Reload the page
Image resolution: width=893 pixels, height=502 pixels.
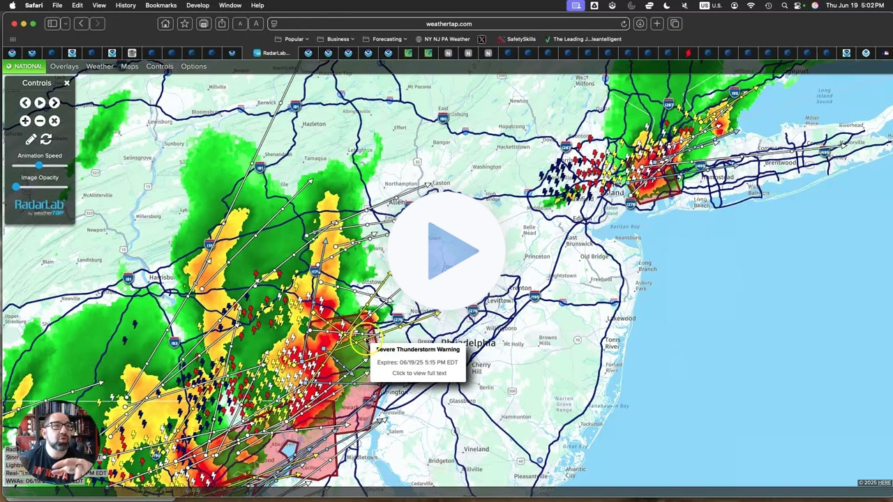[624, 24]
